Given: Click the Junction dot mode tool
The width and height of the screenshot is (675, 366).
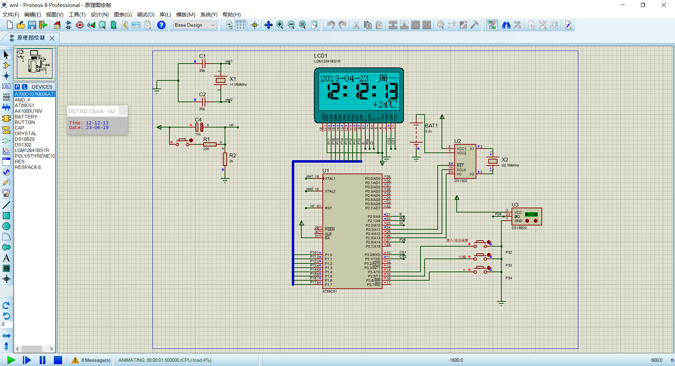Looking at the screenshot, I should pos(6,76).
